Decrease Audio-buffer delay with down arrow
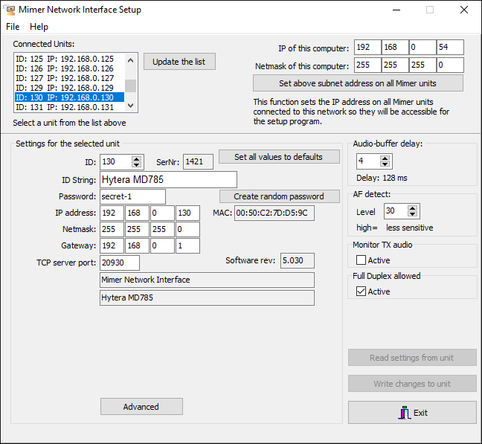The width and height of the screenshot is (482, 444). 385,164
